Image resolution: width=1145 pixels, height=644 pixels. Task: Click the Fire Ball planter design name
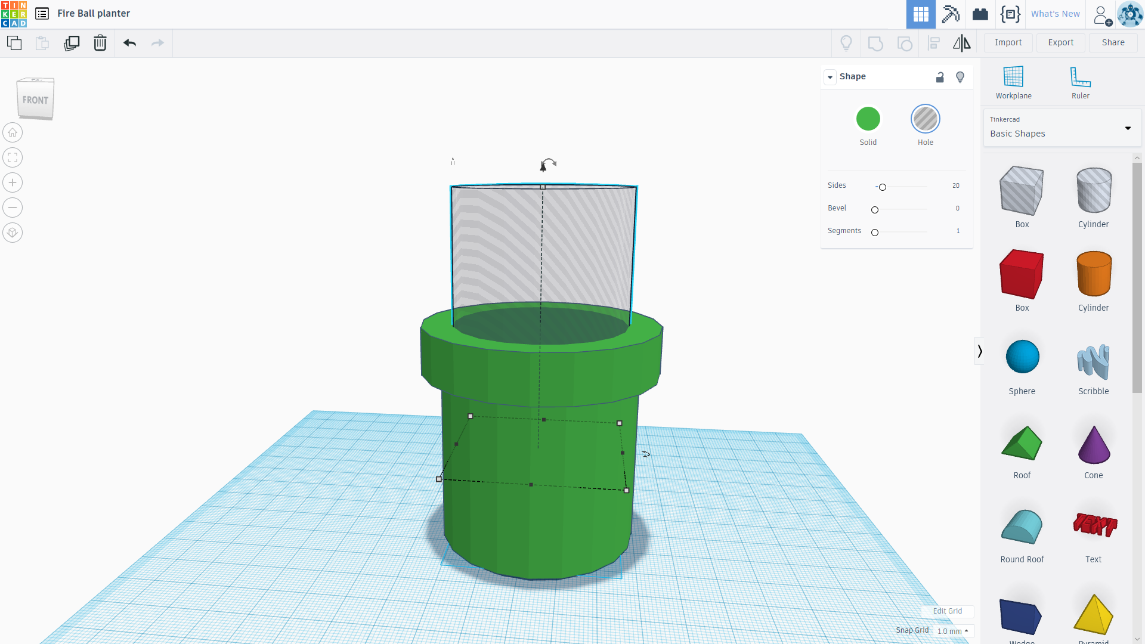94,13
